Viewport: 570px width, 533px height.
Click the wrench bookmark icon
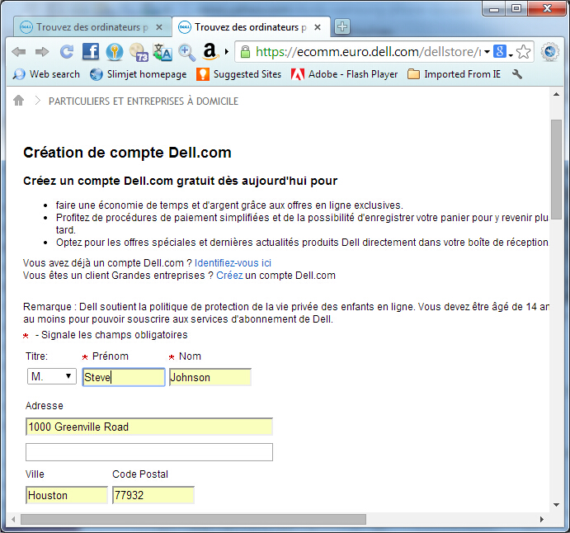pos(517,74)
